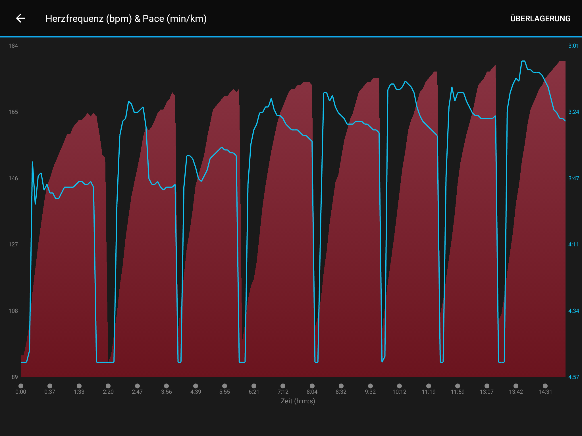582x436 pixels.
Task: Click the Herzfrequenz & Pace chart title
Action: 126,18
